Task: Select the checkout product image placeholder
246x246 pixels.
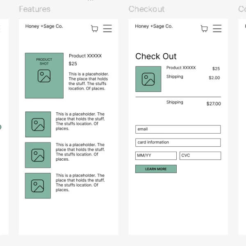Action: coord(148,79)
